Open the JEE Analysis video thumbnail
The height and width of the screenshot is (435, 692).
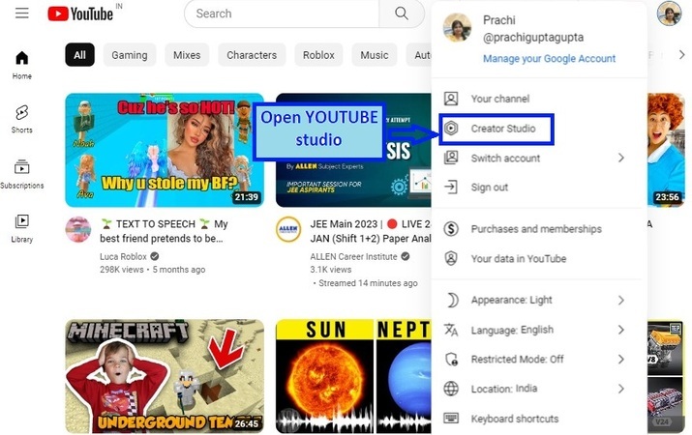click(353, 150)
